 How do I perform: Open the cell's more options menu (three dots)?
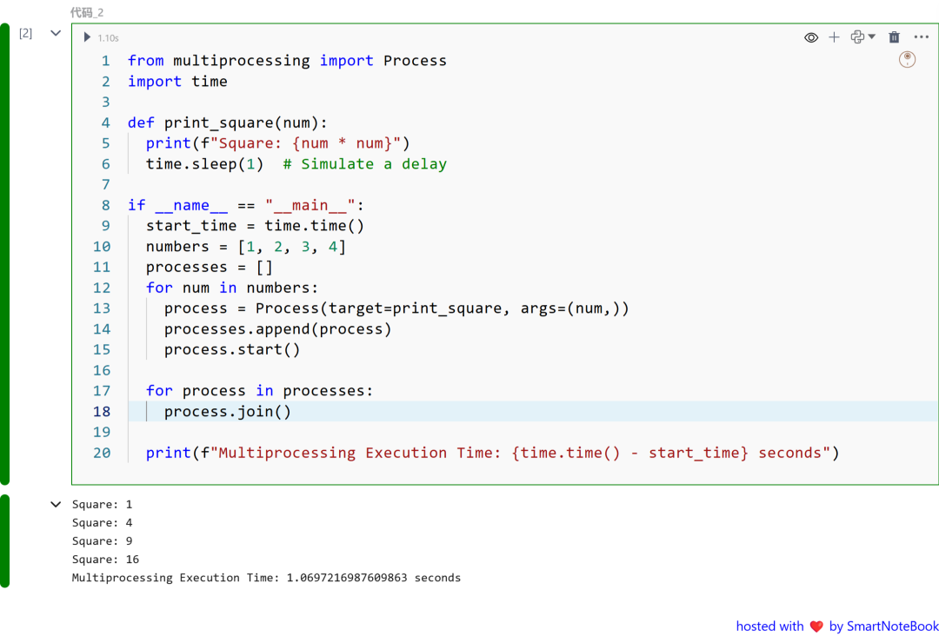pos(921,37)
